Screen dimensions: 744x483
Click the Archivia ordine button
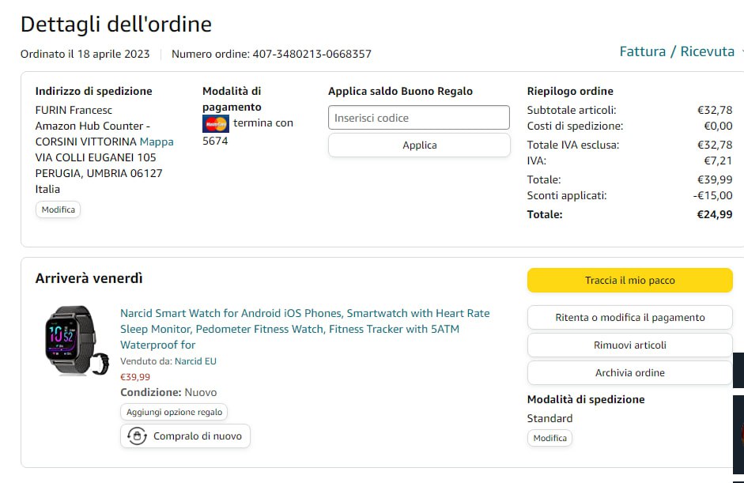(x=629, y=372)
